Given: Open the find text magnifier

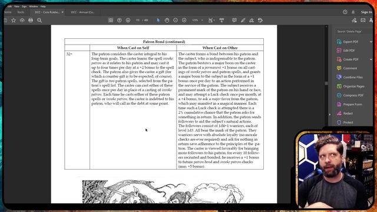Looking at the screenshot, I should 39,21.
